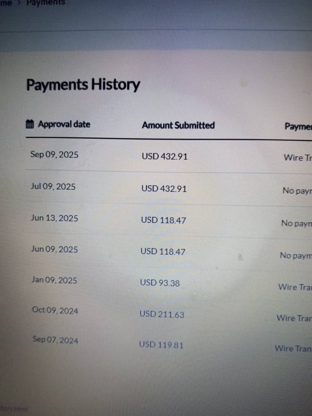
Task: Sort by the Approval date column header
Action: 64,124
